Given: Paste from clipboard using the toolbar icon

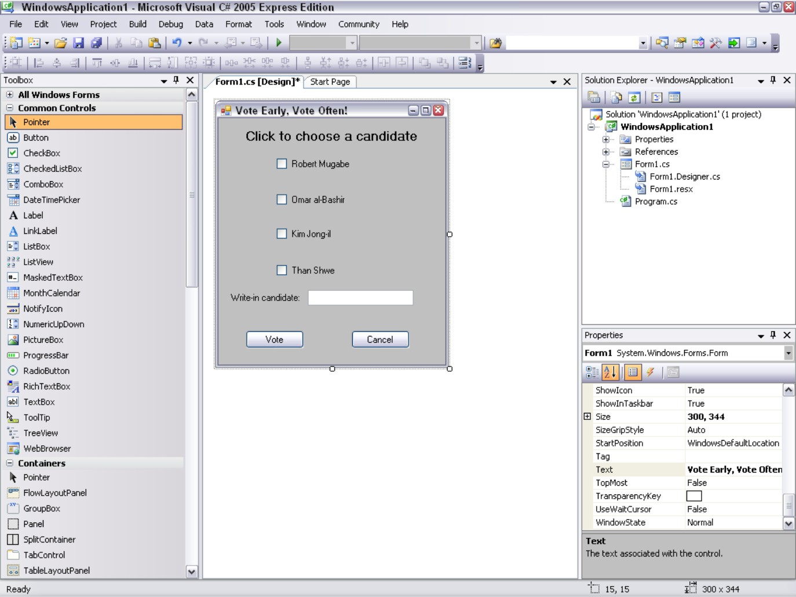Looking at the screenshot, I should click(154, 43).
